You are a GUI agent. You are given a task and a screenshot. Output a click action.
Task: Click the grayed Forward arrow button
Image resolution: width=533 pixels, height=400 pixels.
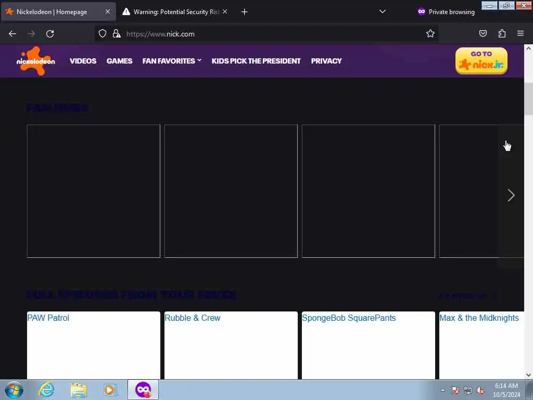(x=31, y=34)
